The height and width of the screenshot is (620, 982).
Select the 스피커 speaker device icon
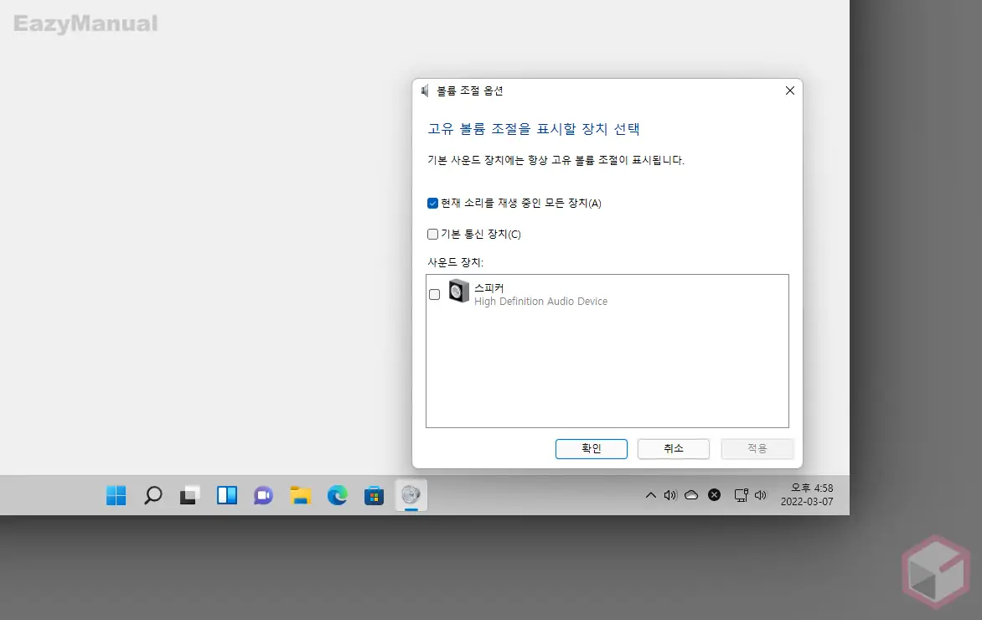click(x=458, y=292)
